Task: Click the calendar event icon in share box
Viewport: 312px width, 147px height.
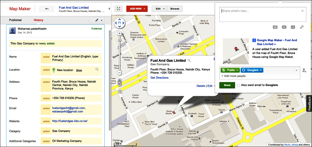Action: point(293,27)
